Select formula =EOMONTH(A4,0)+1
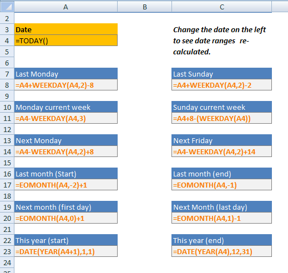The height and width of the screenshot is (273, 288). (x=66, y=218)
